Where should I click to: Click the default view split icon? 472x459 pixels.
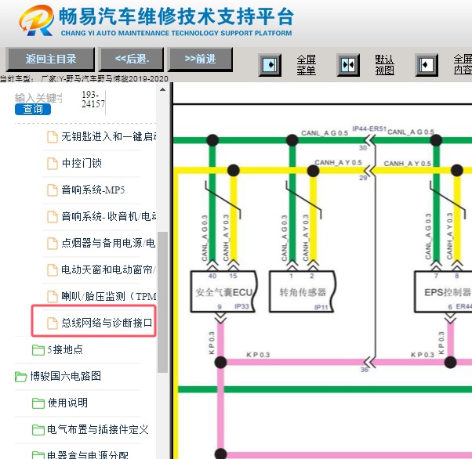[348, 65]
